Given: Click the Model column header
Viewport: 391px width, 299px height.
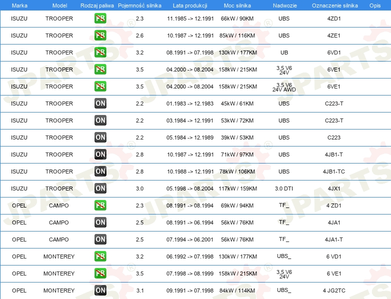Looking at the screenshot, I should (x=59, y=5).
